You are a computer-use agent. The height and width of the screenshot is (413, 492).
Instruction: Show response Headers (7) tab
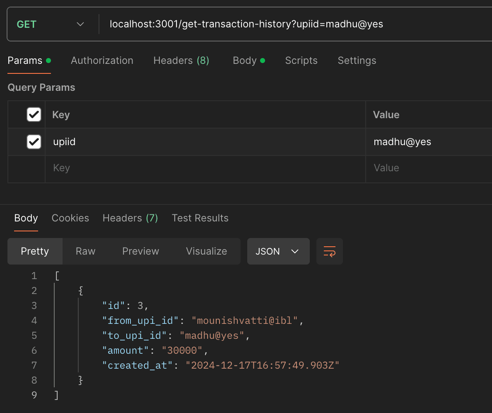click(x=130, y=218)
